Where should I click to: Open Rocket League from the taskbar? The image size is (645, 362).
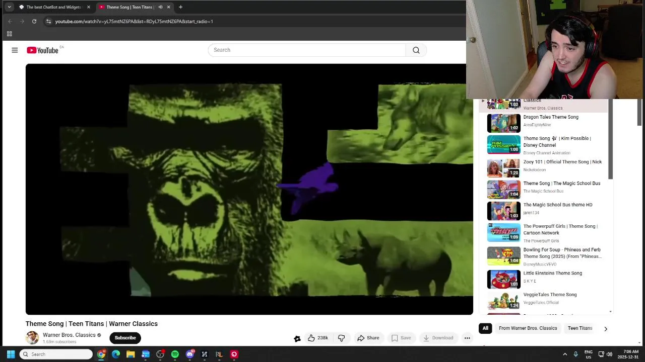[x=219, y=354]
